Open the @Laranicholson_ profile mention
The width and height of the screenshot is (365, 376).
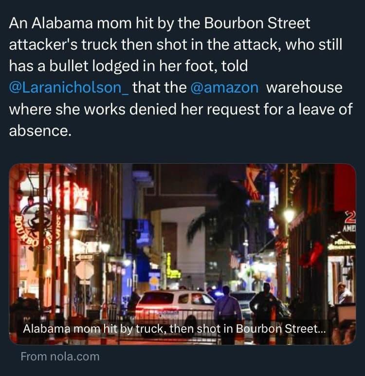coord(69,87)
